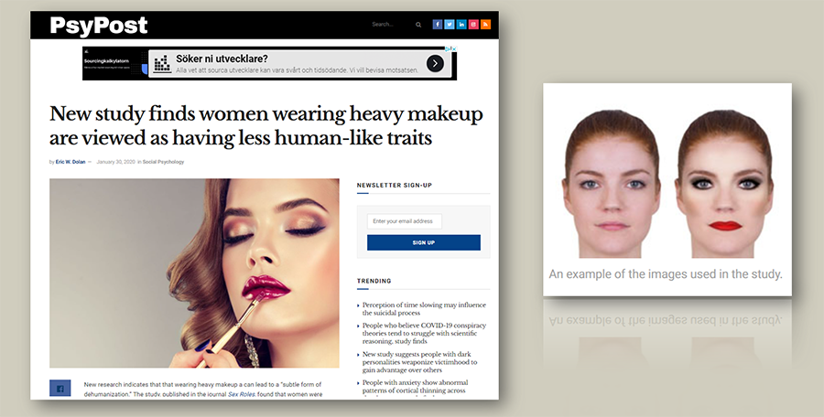824x417 pixels.
Task: Click the makeup application article photo
Action: [x=194, y=273]
